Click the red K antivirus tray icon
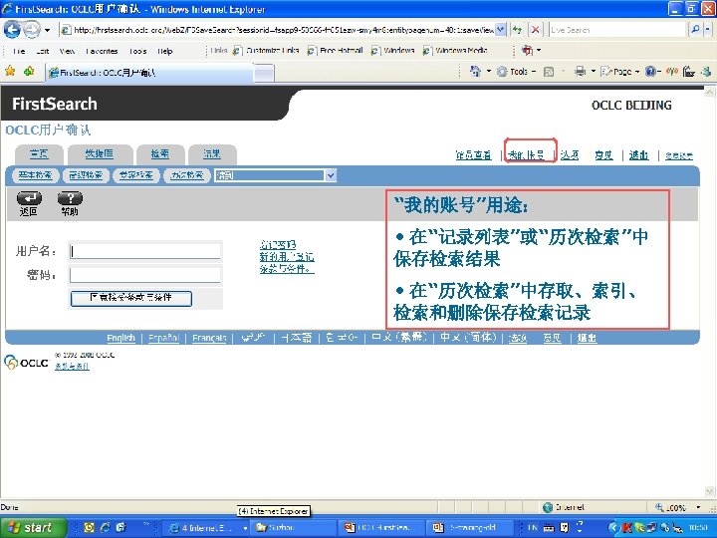The image size is (717, 538). tap(627, 528)
